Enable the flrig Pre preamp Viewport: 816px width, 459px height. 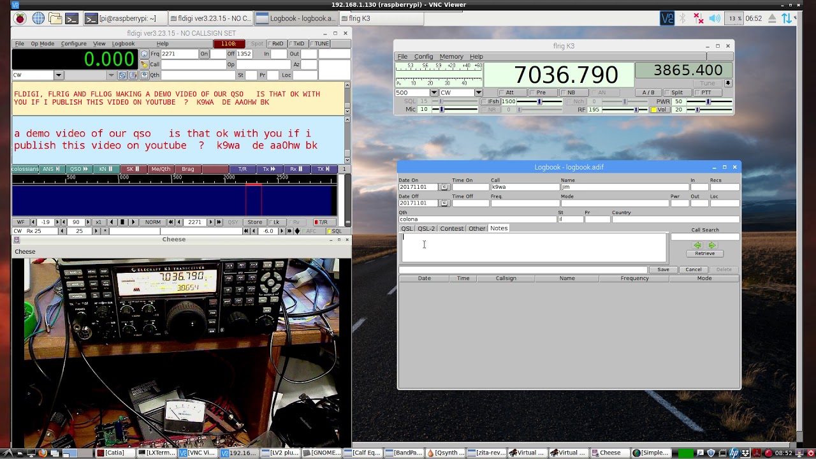(543, 92)
